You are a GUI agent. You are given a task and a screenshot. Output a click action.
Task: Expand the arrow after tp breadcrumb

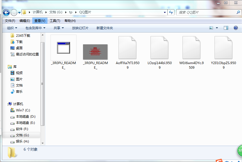pyautogui.click(x=76, y=12)
